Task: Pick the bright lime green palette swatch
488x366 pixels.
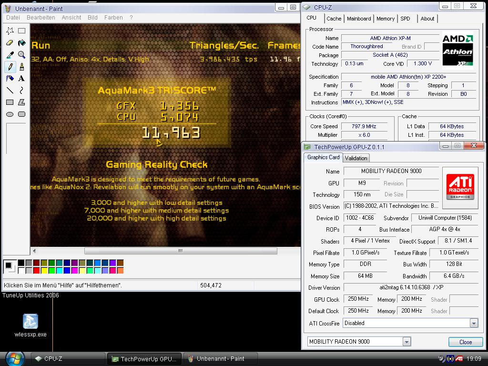Action: pos(51,271)
